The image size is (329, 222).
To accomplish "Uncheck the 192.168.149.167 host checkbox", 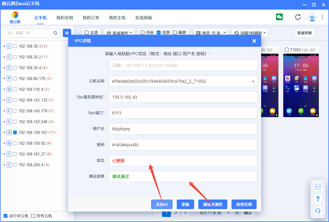I will click(x=15, y=132).
